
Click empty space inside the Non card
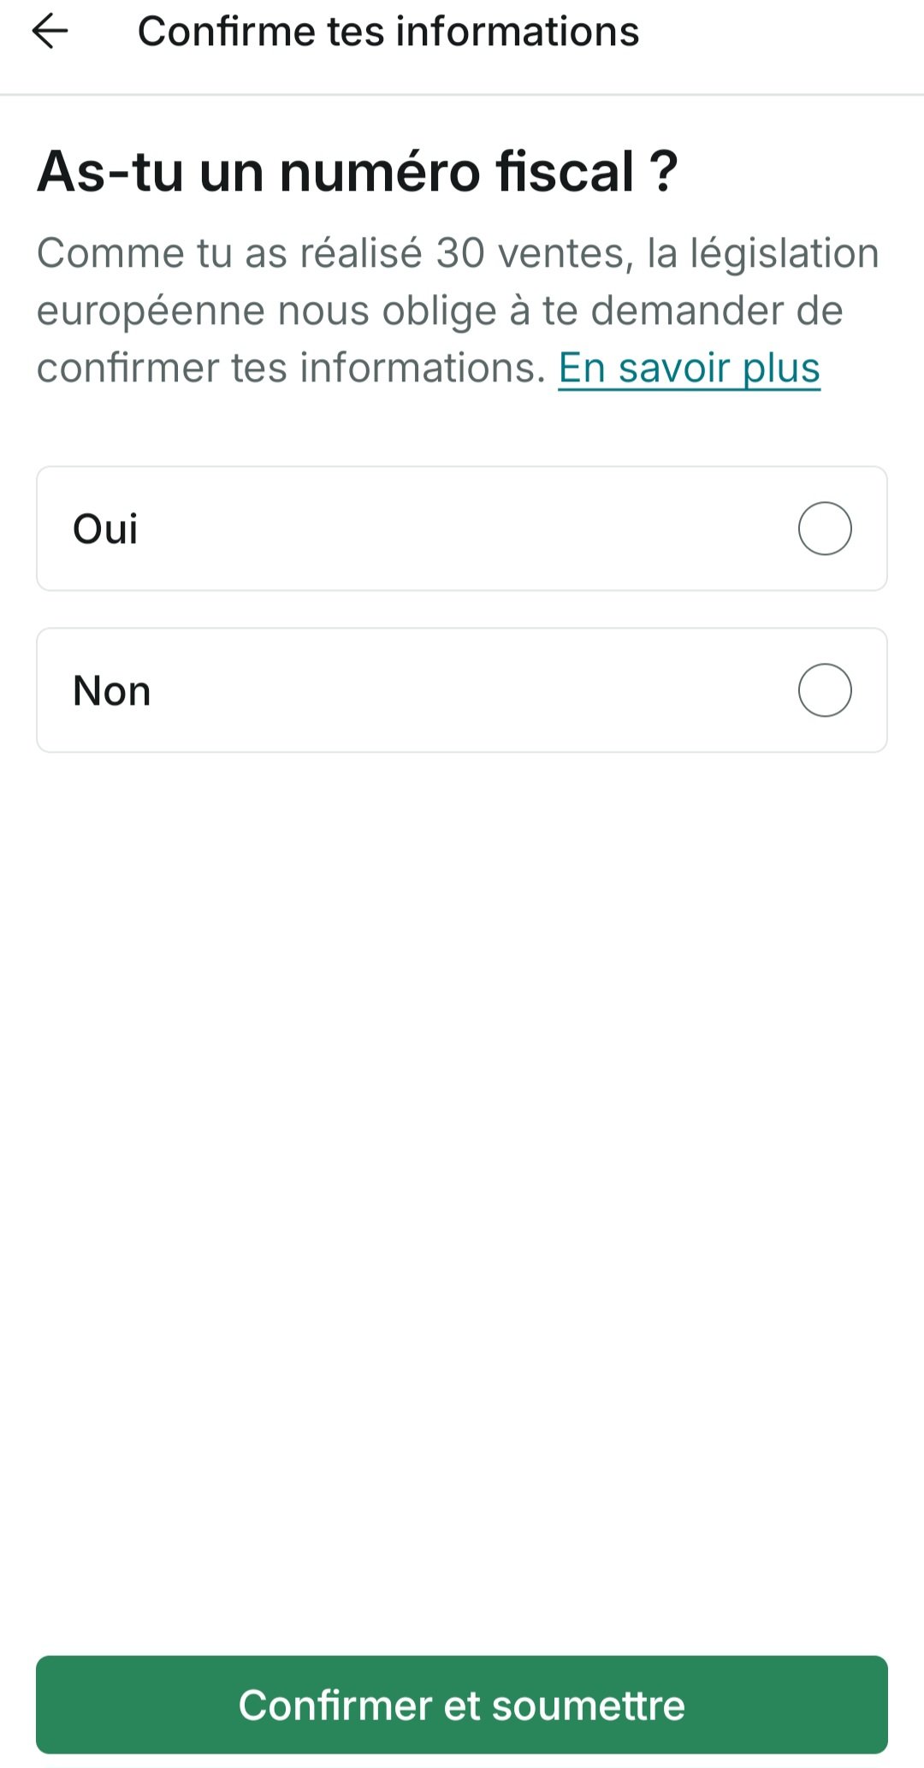pyautogui.click(x=462, y=690)
